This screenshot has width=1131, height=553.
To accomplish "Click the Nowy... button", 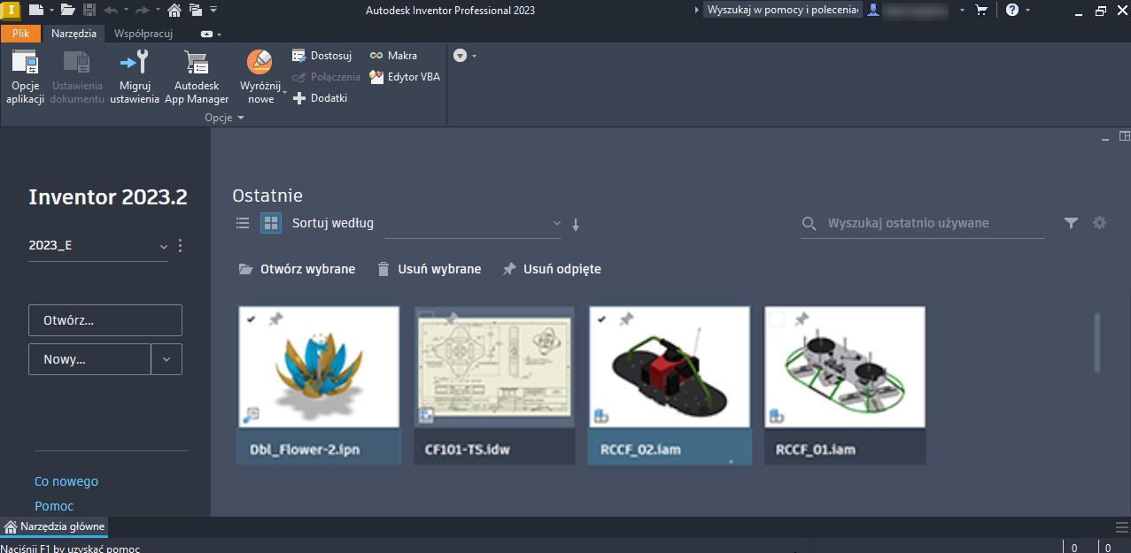I will pyautogui.click(x=89, y=360).
